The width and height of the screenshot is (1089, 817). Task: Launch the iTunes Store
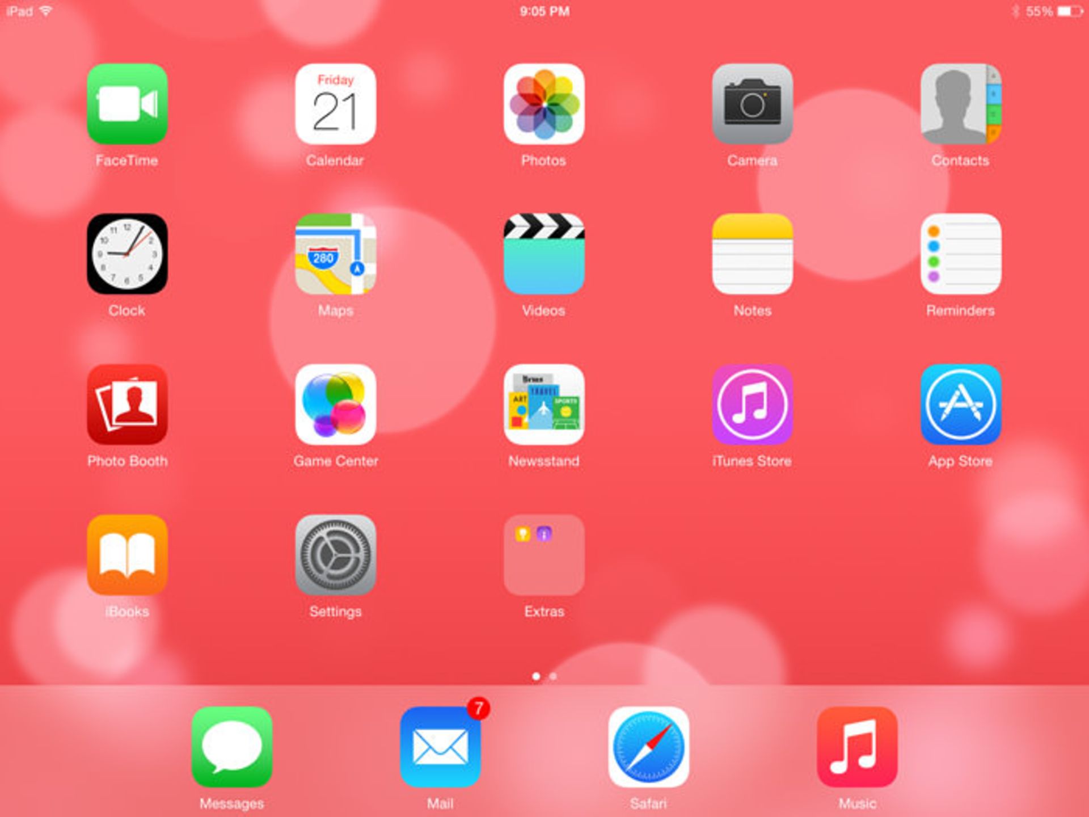pos(752,404)
